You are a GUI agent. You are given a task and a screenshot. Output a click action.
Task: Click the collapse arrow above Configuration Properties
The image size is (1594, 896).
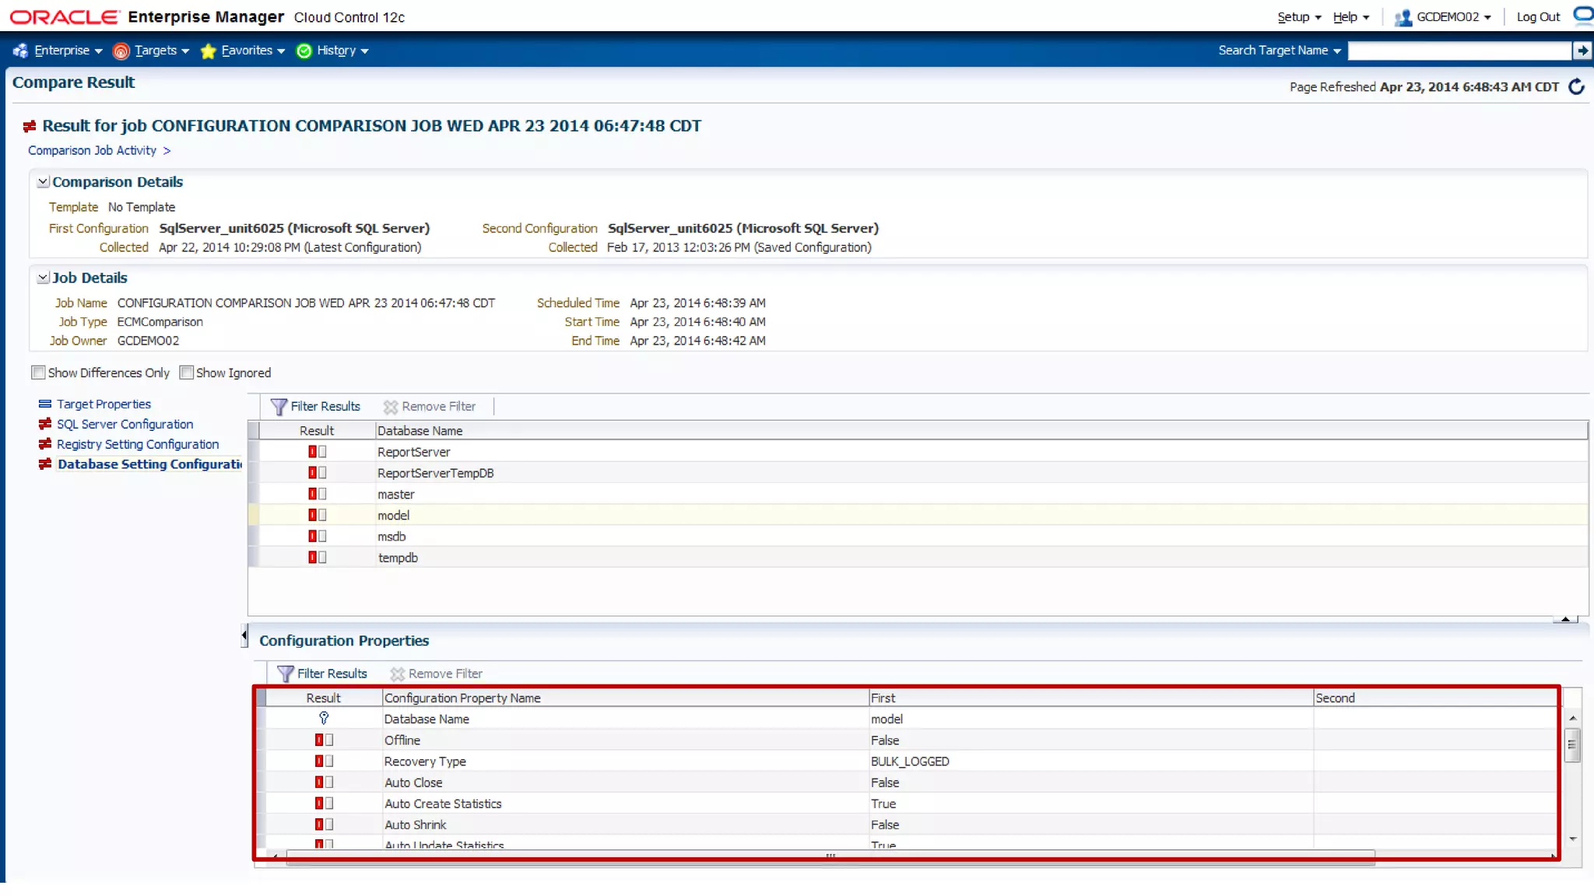pos(1565,619)
